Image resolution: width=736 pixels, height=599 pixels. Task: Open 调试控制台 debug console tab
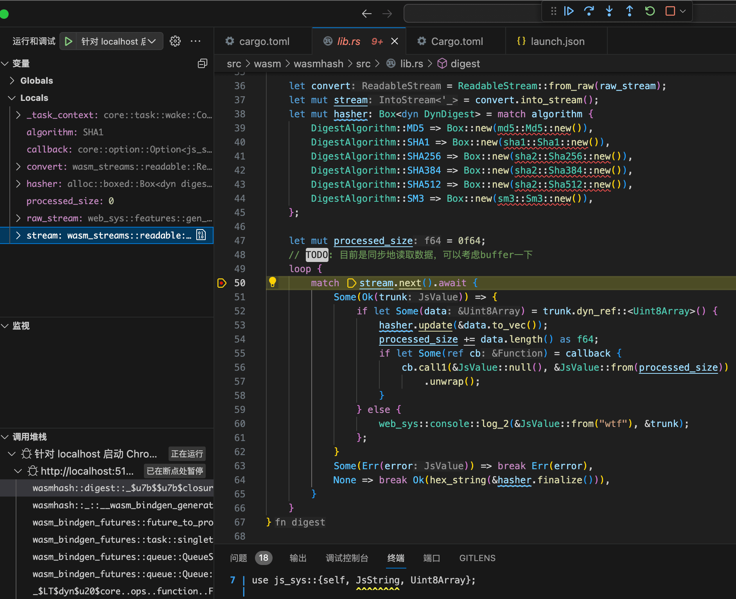point(347,558)
